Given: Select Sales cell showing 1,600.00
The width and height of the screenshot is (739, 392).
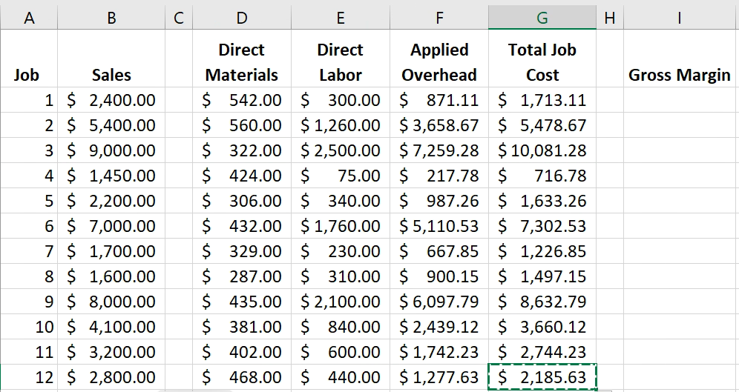Looking at the screenshot, I should coord(111,276).
